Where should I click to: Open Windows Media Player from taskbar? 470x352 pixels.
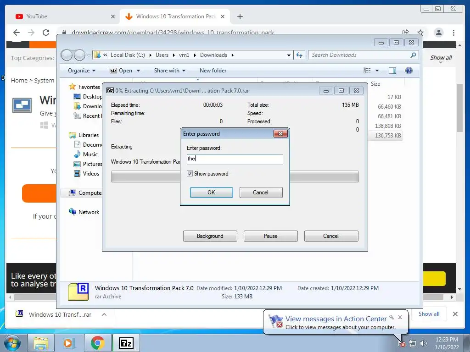(x=68, y=343)
